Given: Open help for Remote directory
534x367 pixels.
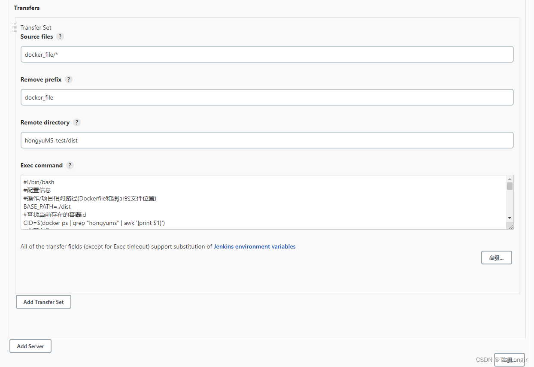Looking at the screenshot, I should pyautogui.click(x=77, y=122).
